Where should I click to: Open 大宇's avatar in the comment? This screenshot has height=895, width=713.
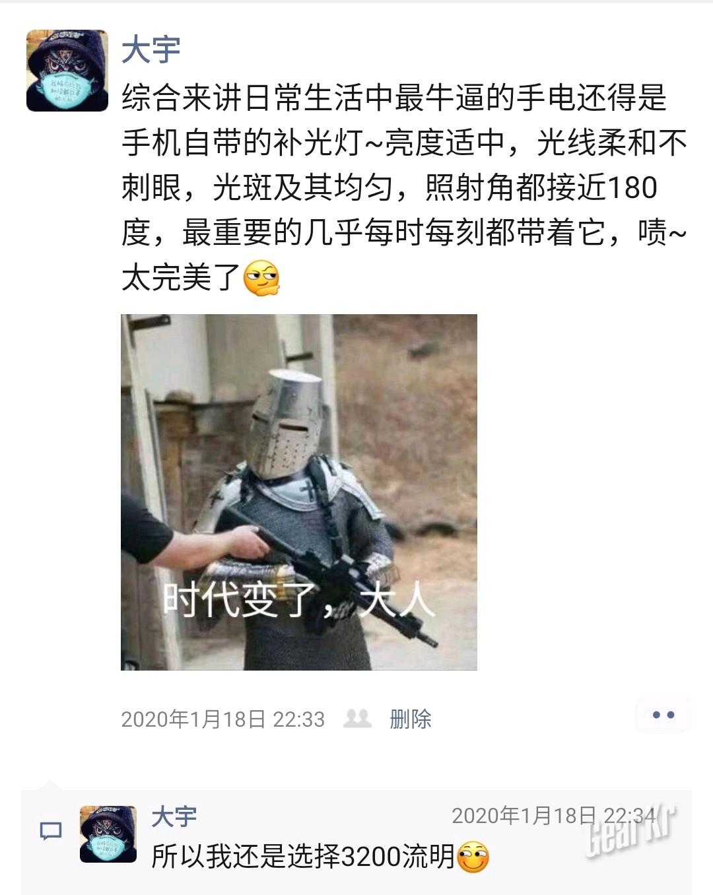tap(108, 834)
